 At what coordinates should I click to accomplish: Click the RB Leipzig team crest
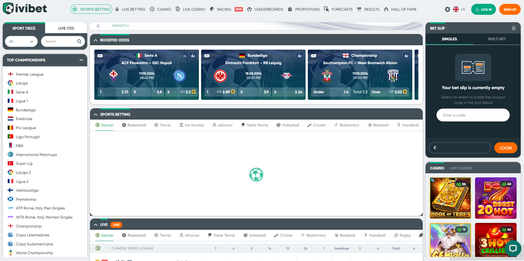point(286,76)
